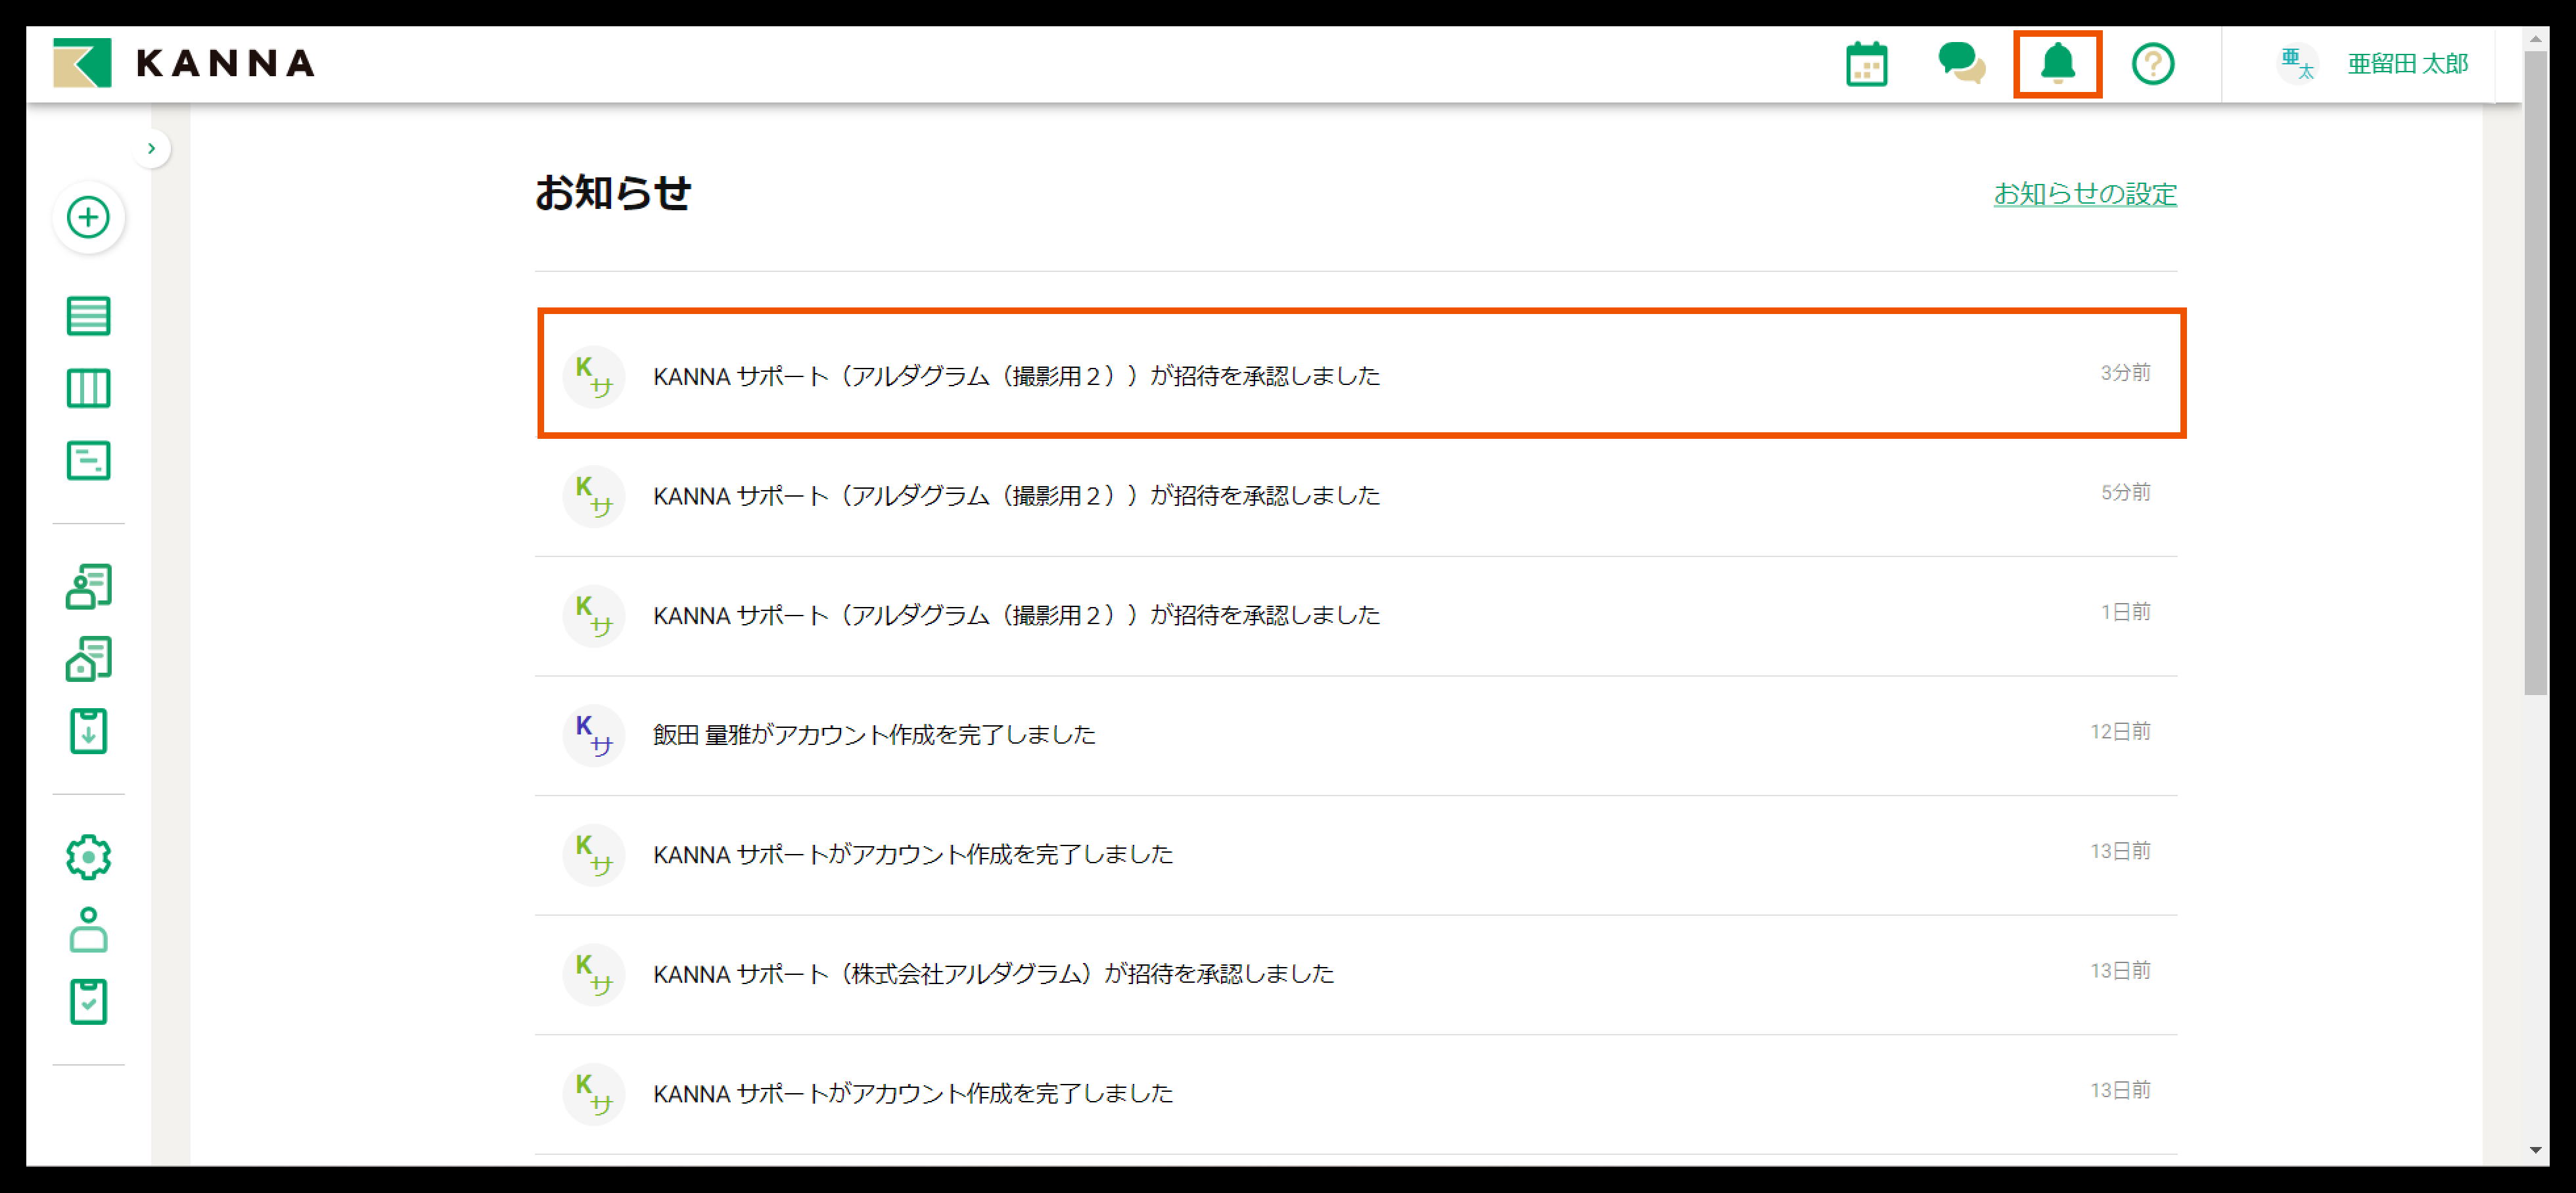Image resolution: width=2576 pixels, height=1193 pixels.
Task: Open the clipboard checkmark sidebar icon
Action: point(88,1001)
